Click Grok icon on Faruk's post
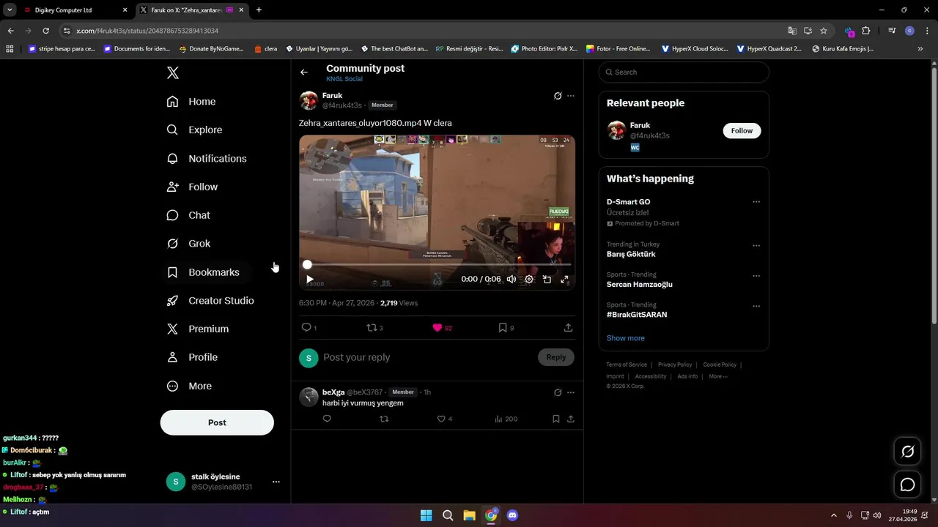This screenshot has width=938, height=527. click(558, 96)
